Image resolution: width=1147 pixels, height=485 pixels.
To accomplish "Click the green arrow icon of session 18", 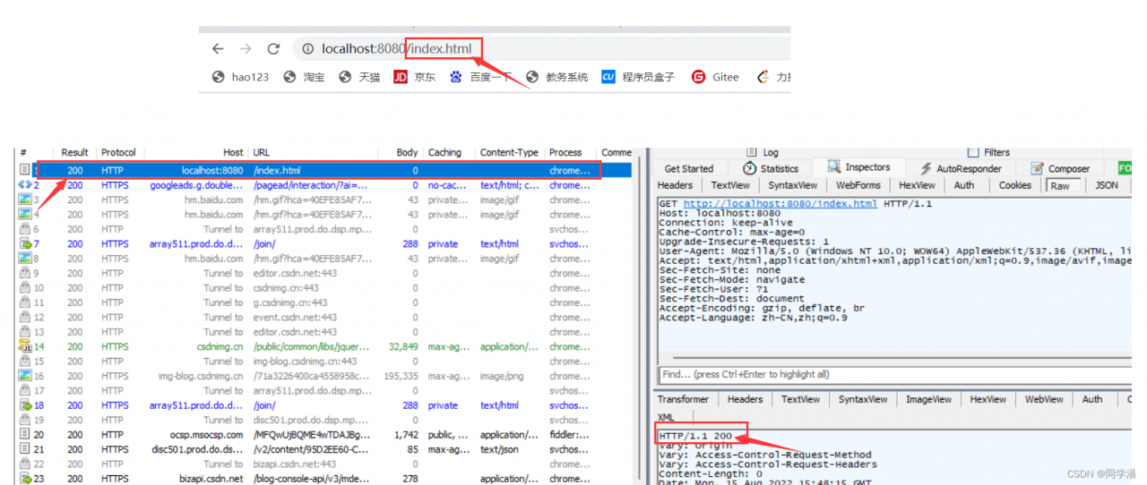I will click(25, 405).
